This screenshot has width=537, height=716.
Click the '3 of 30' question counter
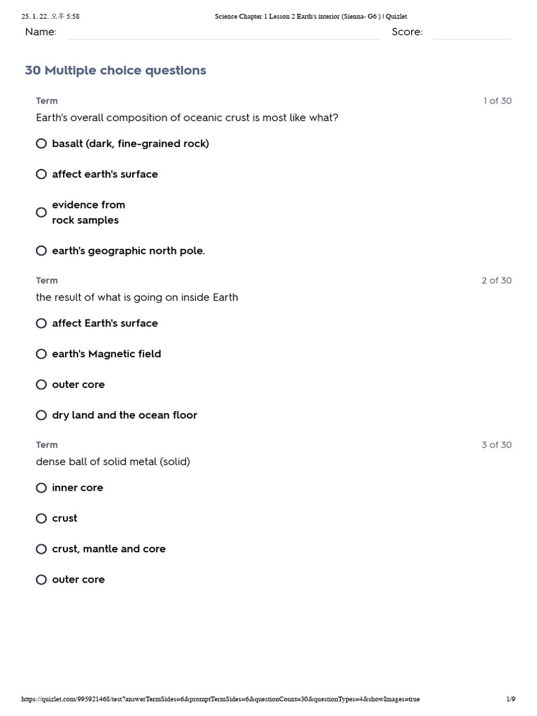click(496, 445)
